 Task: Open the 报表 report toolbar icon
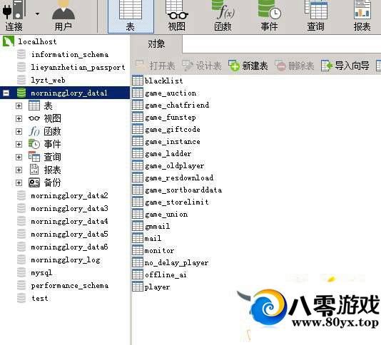pos(362,16)
